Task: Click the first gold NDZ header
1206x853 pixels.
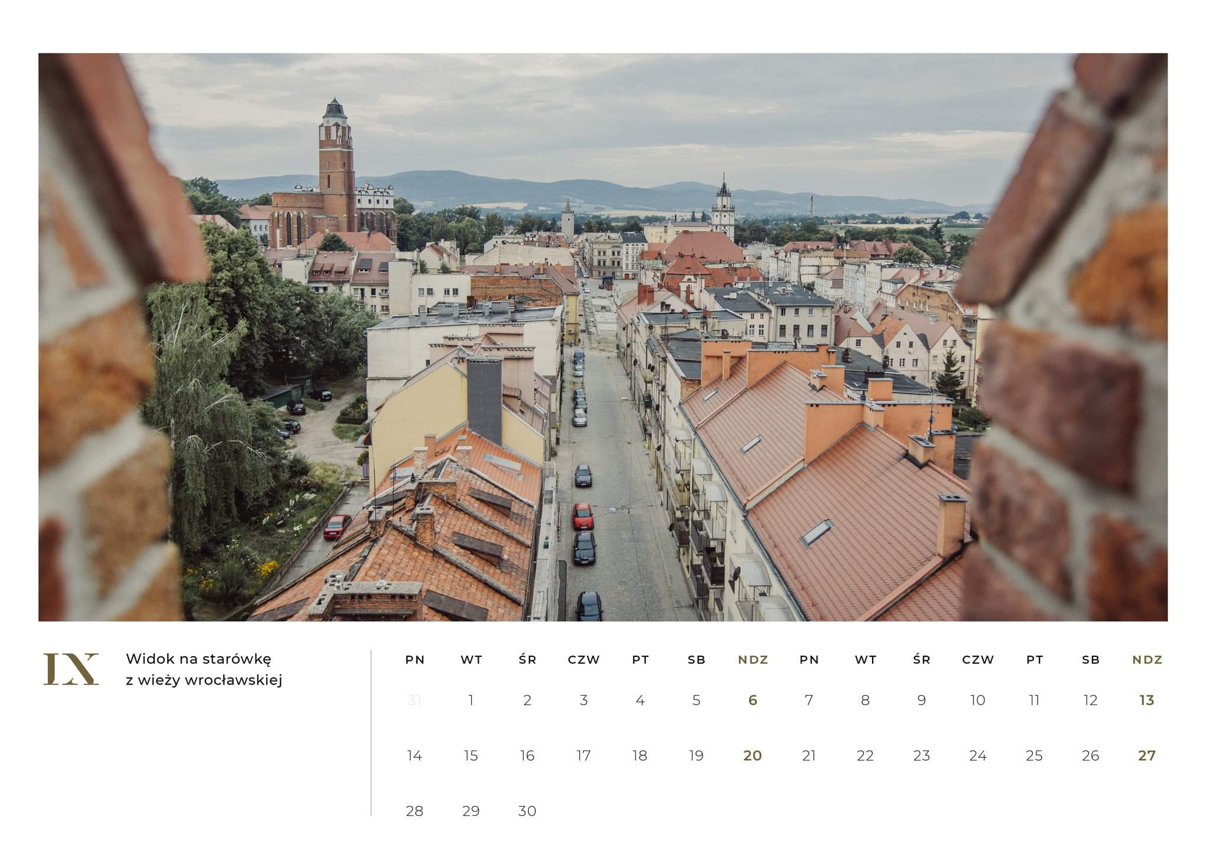Action: pos(753,660)
